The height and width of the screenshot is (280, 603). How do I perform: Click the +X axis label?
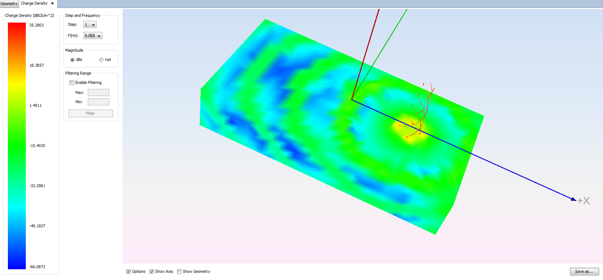[x=584, y=201]
